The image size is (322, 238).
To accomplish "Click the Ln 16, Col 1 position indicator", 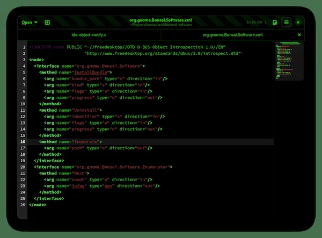I will click(x=257, y=22).
